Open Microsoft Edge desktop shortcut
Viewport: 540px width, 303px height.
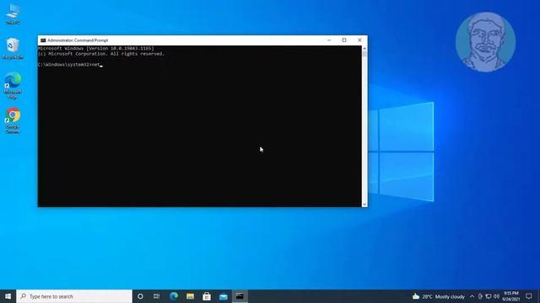coord(13,86)
